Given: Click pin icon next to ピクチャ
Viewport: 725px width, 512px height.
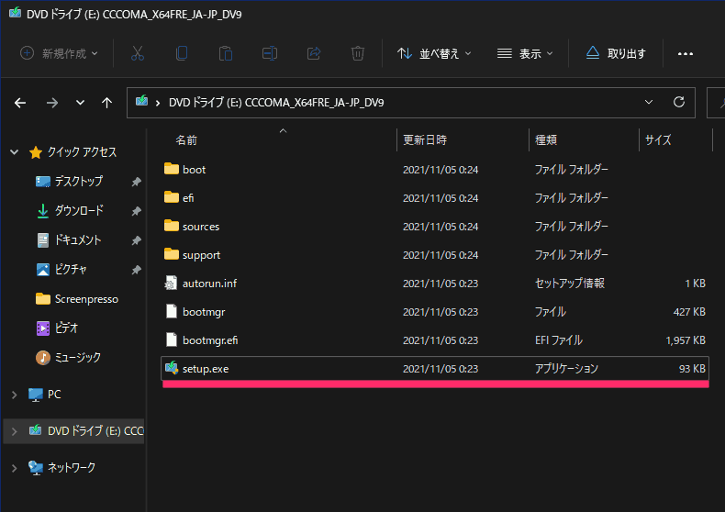Looking at the screenshot, I should (136, 270).
